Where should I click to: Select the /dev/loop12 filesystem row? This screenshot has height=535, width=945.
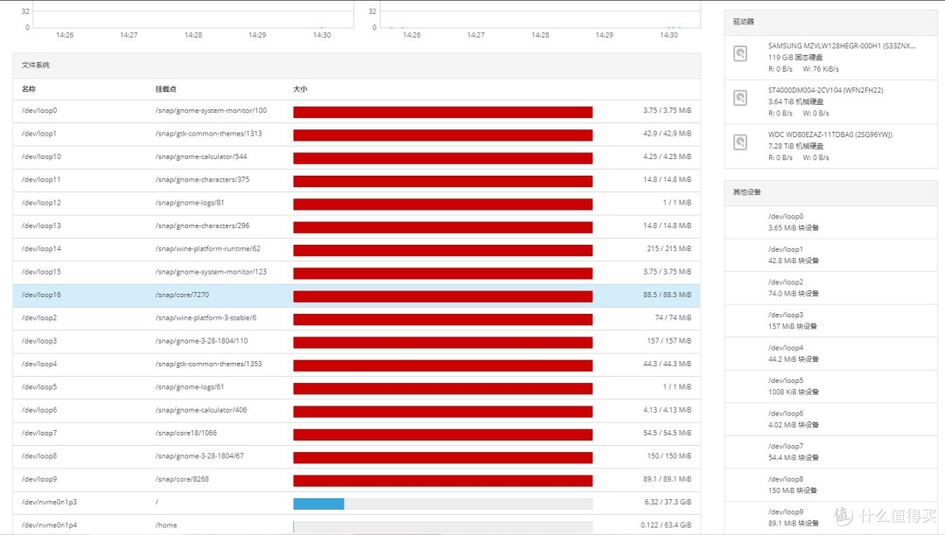(356, 204)
